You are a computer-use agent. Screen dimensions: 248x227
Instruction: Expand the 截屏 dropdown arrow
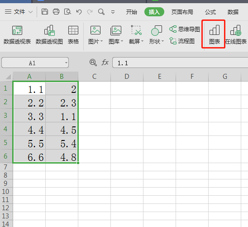143,41
